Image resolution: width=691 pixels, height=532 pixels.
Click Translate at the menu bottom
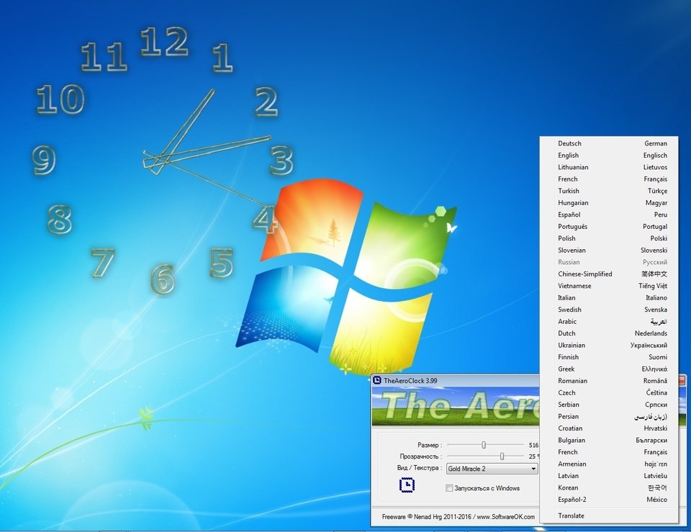(609, 516)
